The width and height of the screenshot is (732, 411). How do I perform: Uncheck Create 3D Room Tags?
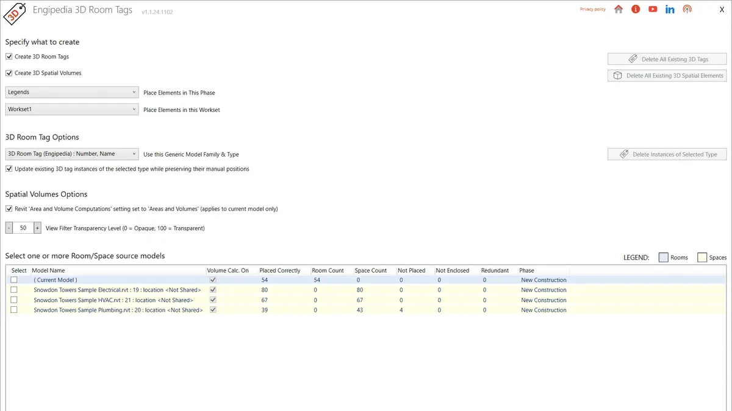(x=9, y=57)
